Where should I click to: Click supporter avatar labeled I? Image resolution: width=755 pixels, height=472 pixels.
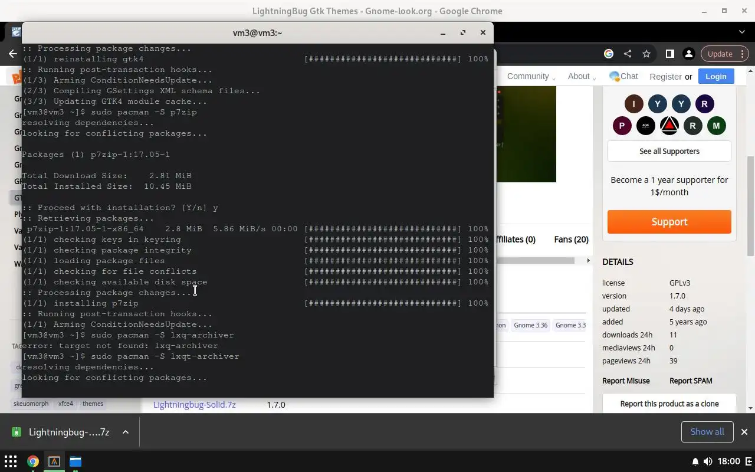(634, 104)
